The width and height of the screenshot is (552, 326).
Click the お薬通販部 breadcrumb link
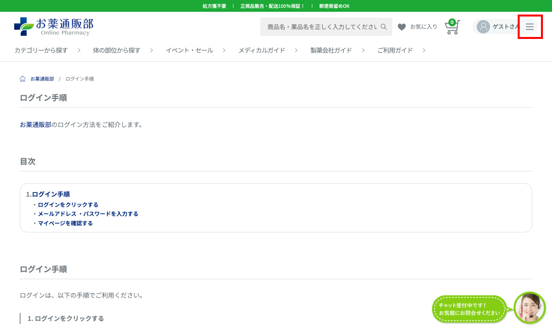click(x=41, y=79)
